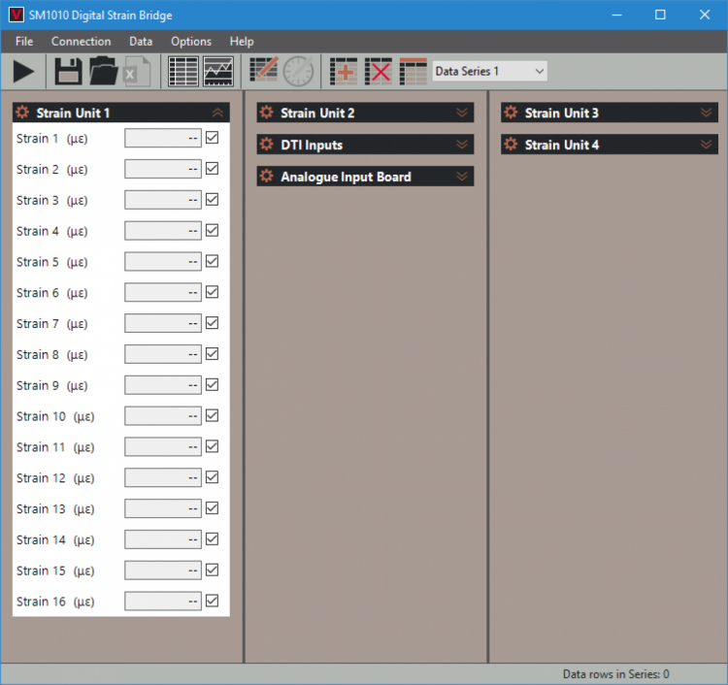Viewport: 728px width, 685px height.
Task: Expand the Analogue Input Board chevron
Action: [462, 177]
